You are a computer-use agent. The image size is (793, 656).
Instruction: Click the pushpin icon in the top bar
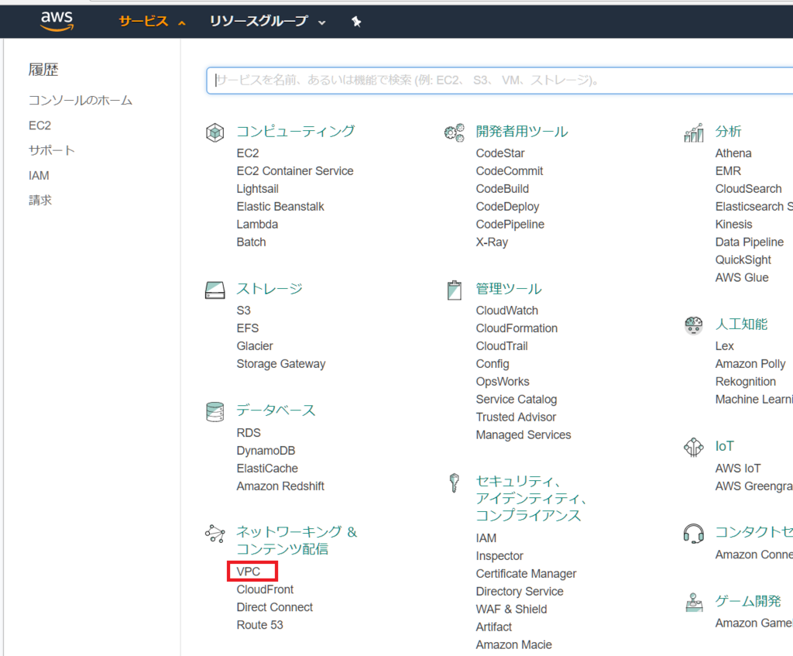point(356,21)
